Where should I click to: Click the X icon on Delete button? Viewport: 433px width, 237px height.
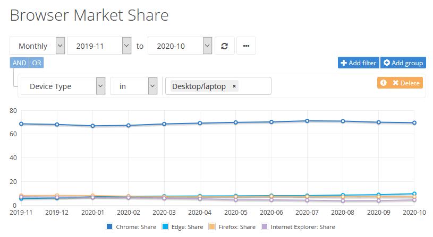(x=395, y=83)
